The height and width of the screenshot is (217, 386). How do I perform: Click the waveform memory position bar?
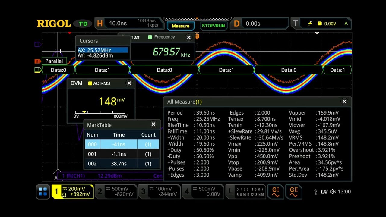tap(197, 19)
